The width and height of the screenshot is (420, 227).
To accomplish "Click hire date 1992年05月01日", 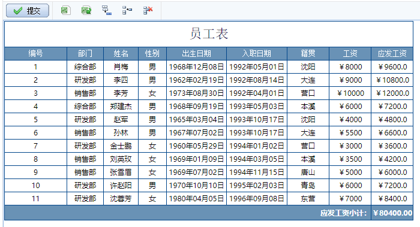I will pyautogui.click(x=257, y=67).
